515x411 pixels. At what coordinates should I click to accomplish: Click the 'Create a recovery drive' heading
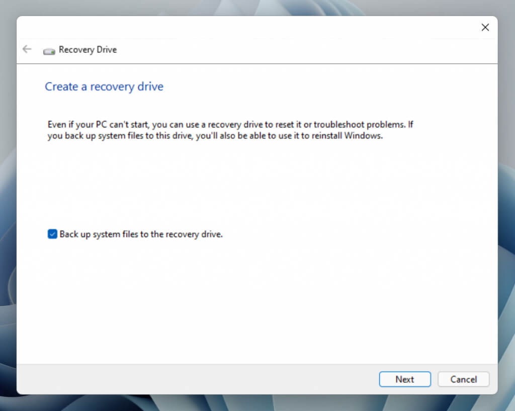[x=104, y=86]
